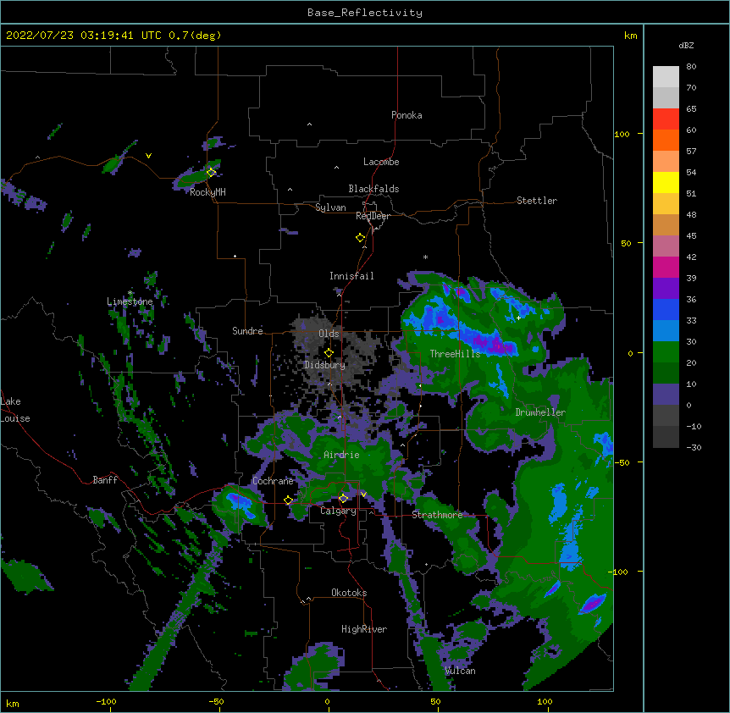Select the -30 value in the dBZ legend
The width and height of the screenshot is (730, 713).
(694, 447)
